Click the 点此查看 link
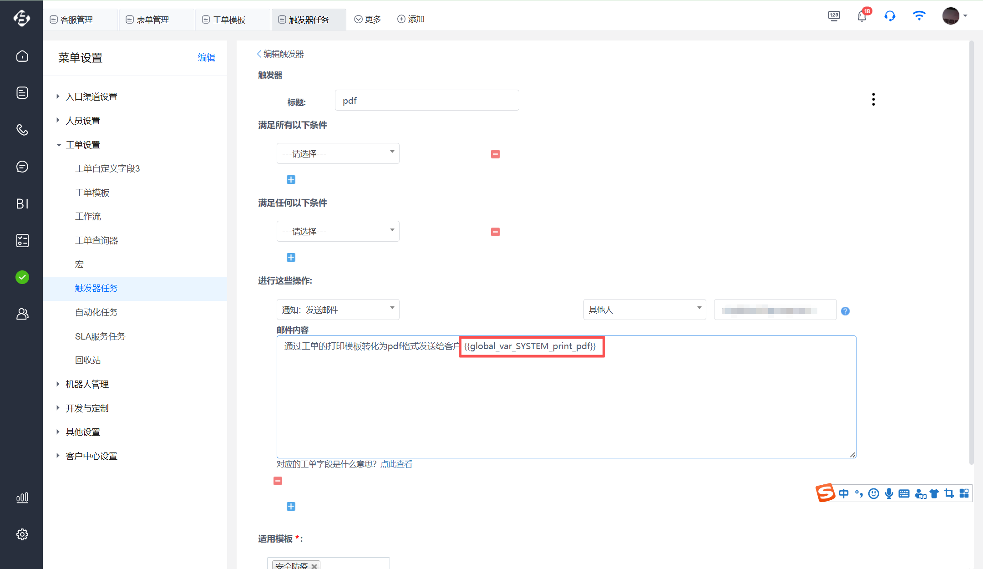 (396, 464)
